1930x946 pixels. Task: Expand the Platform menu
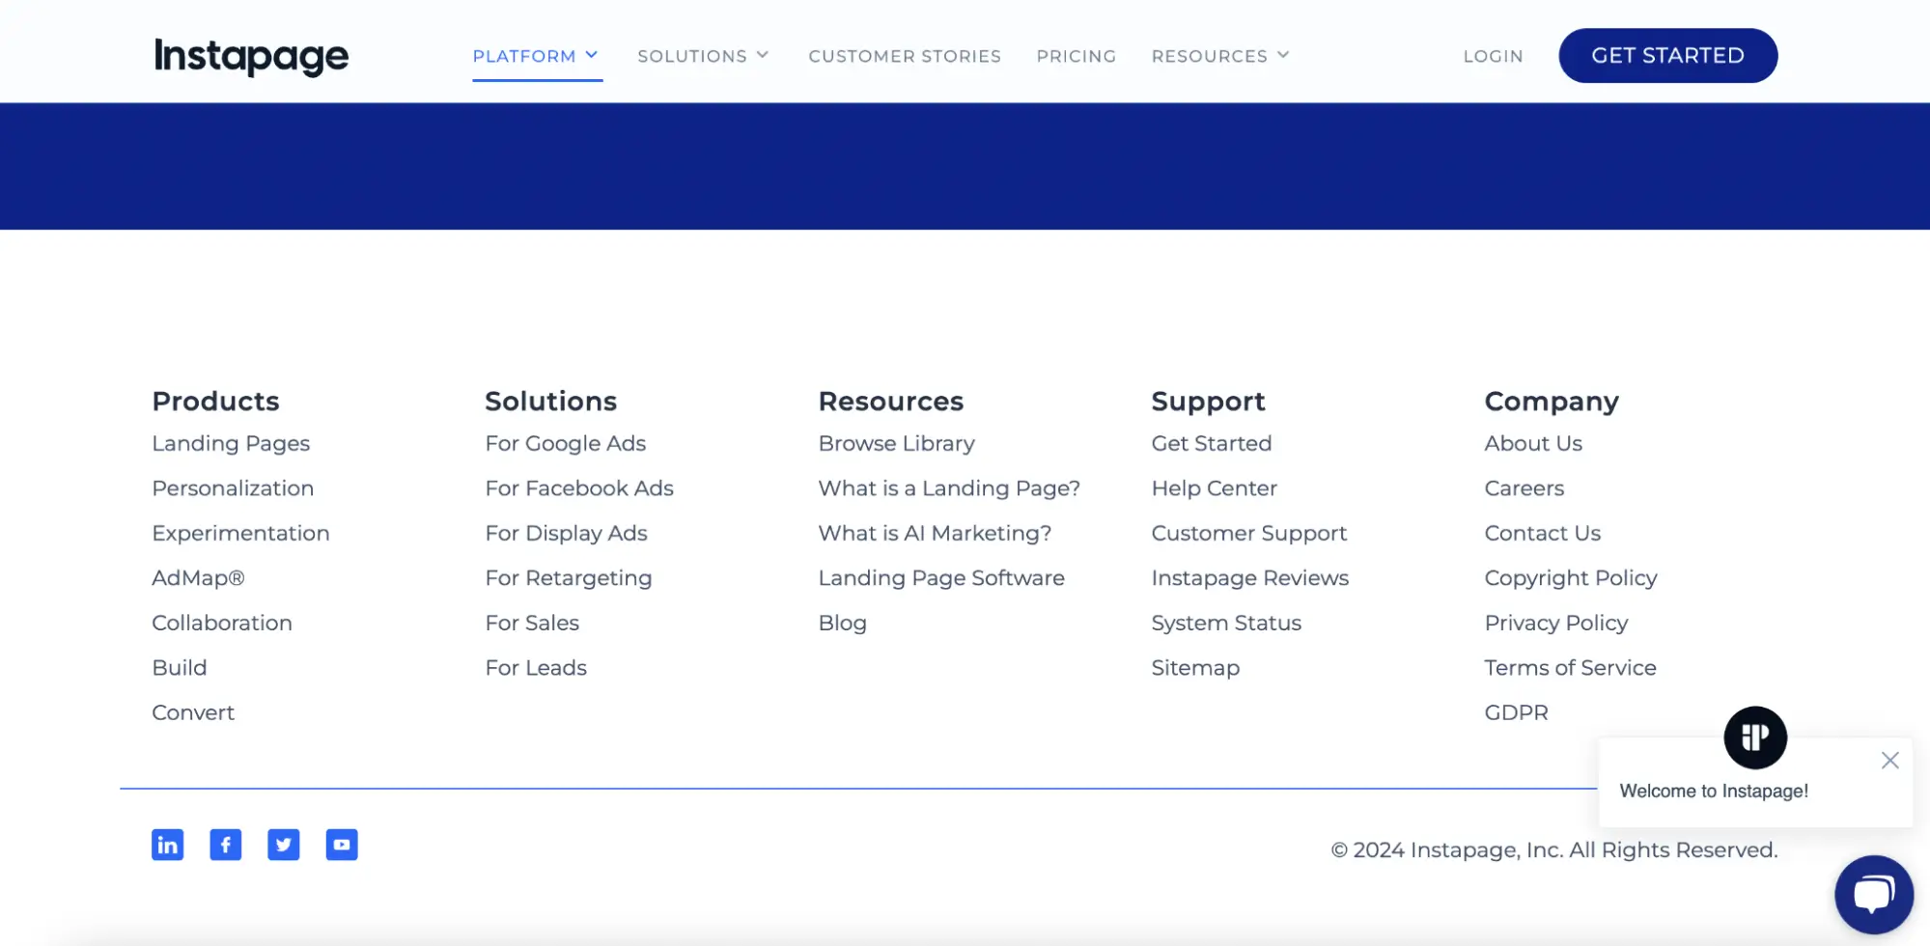click(x=536, y=56)
